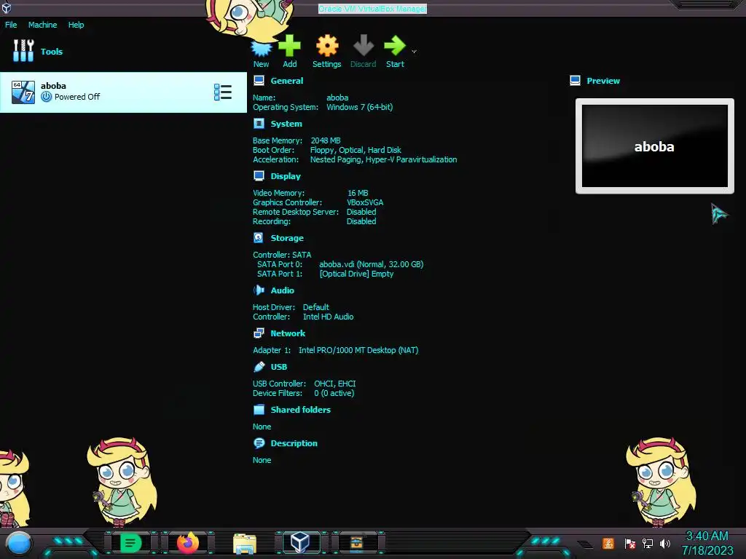Click the aboba preview thumbnail
This screenshot has height=559, width=746.
(x=655, y=146)
